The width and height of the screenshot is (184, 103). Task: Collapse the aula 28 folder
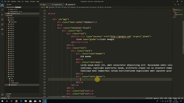[x=12, y=76]
